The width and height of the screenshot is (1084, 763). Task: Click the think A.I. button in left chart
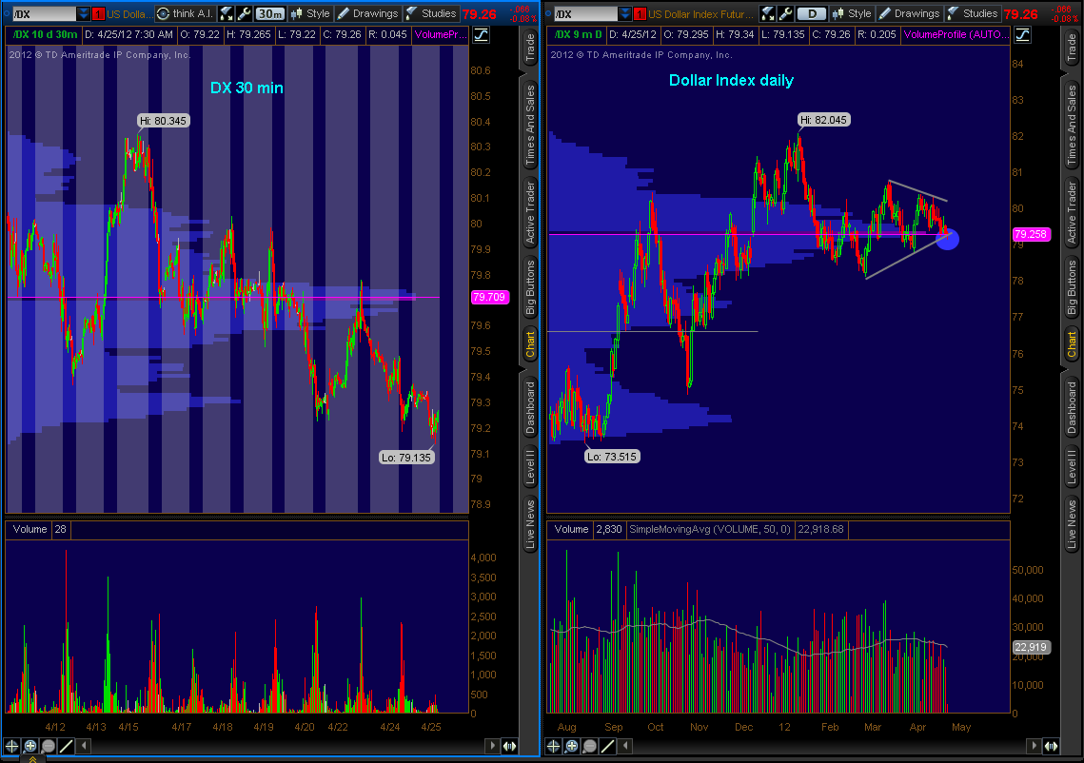pos(185,13)
